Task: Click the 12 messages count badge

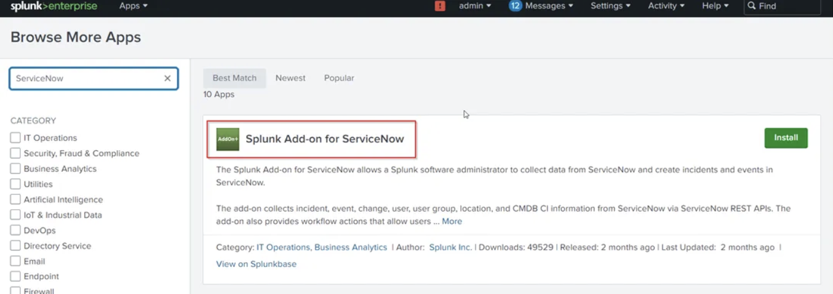Action: tap(515, 6)
